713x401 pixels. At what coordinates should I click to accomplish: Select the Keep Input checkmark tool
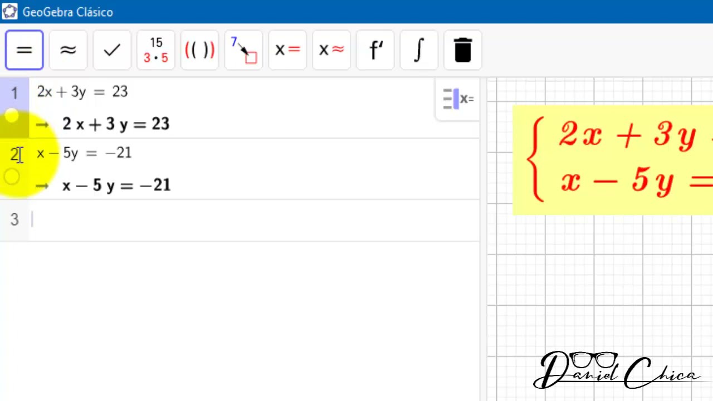(x=112, y=50)
